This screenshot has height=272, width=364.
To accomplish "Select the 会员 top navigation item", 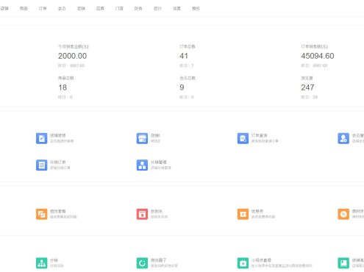I will pyautogui.click(x=62, y=8).
